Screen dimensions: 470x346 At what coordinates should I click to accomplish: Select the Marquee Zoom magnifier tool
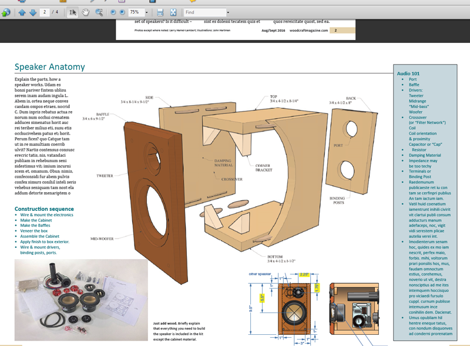pos(99,12)
